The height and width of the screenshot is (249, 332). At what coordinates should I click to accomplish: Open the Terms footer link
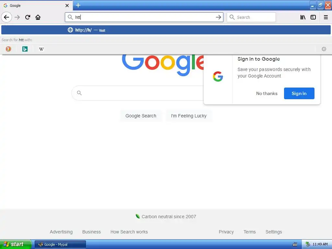click(250, 232)
